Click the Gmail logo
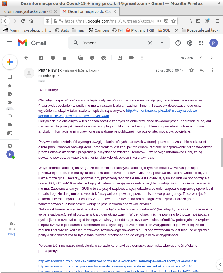 [32, 43]
